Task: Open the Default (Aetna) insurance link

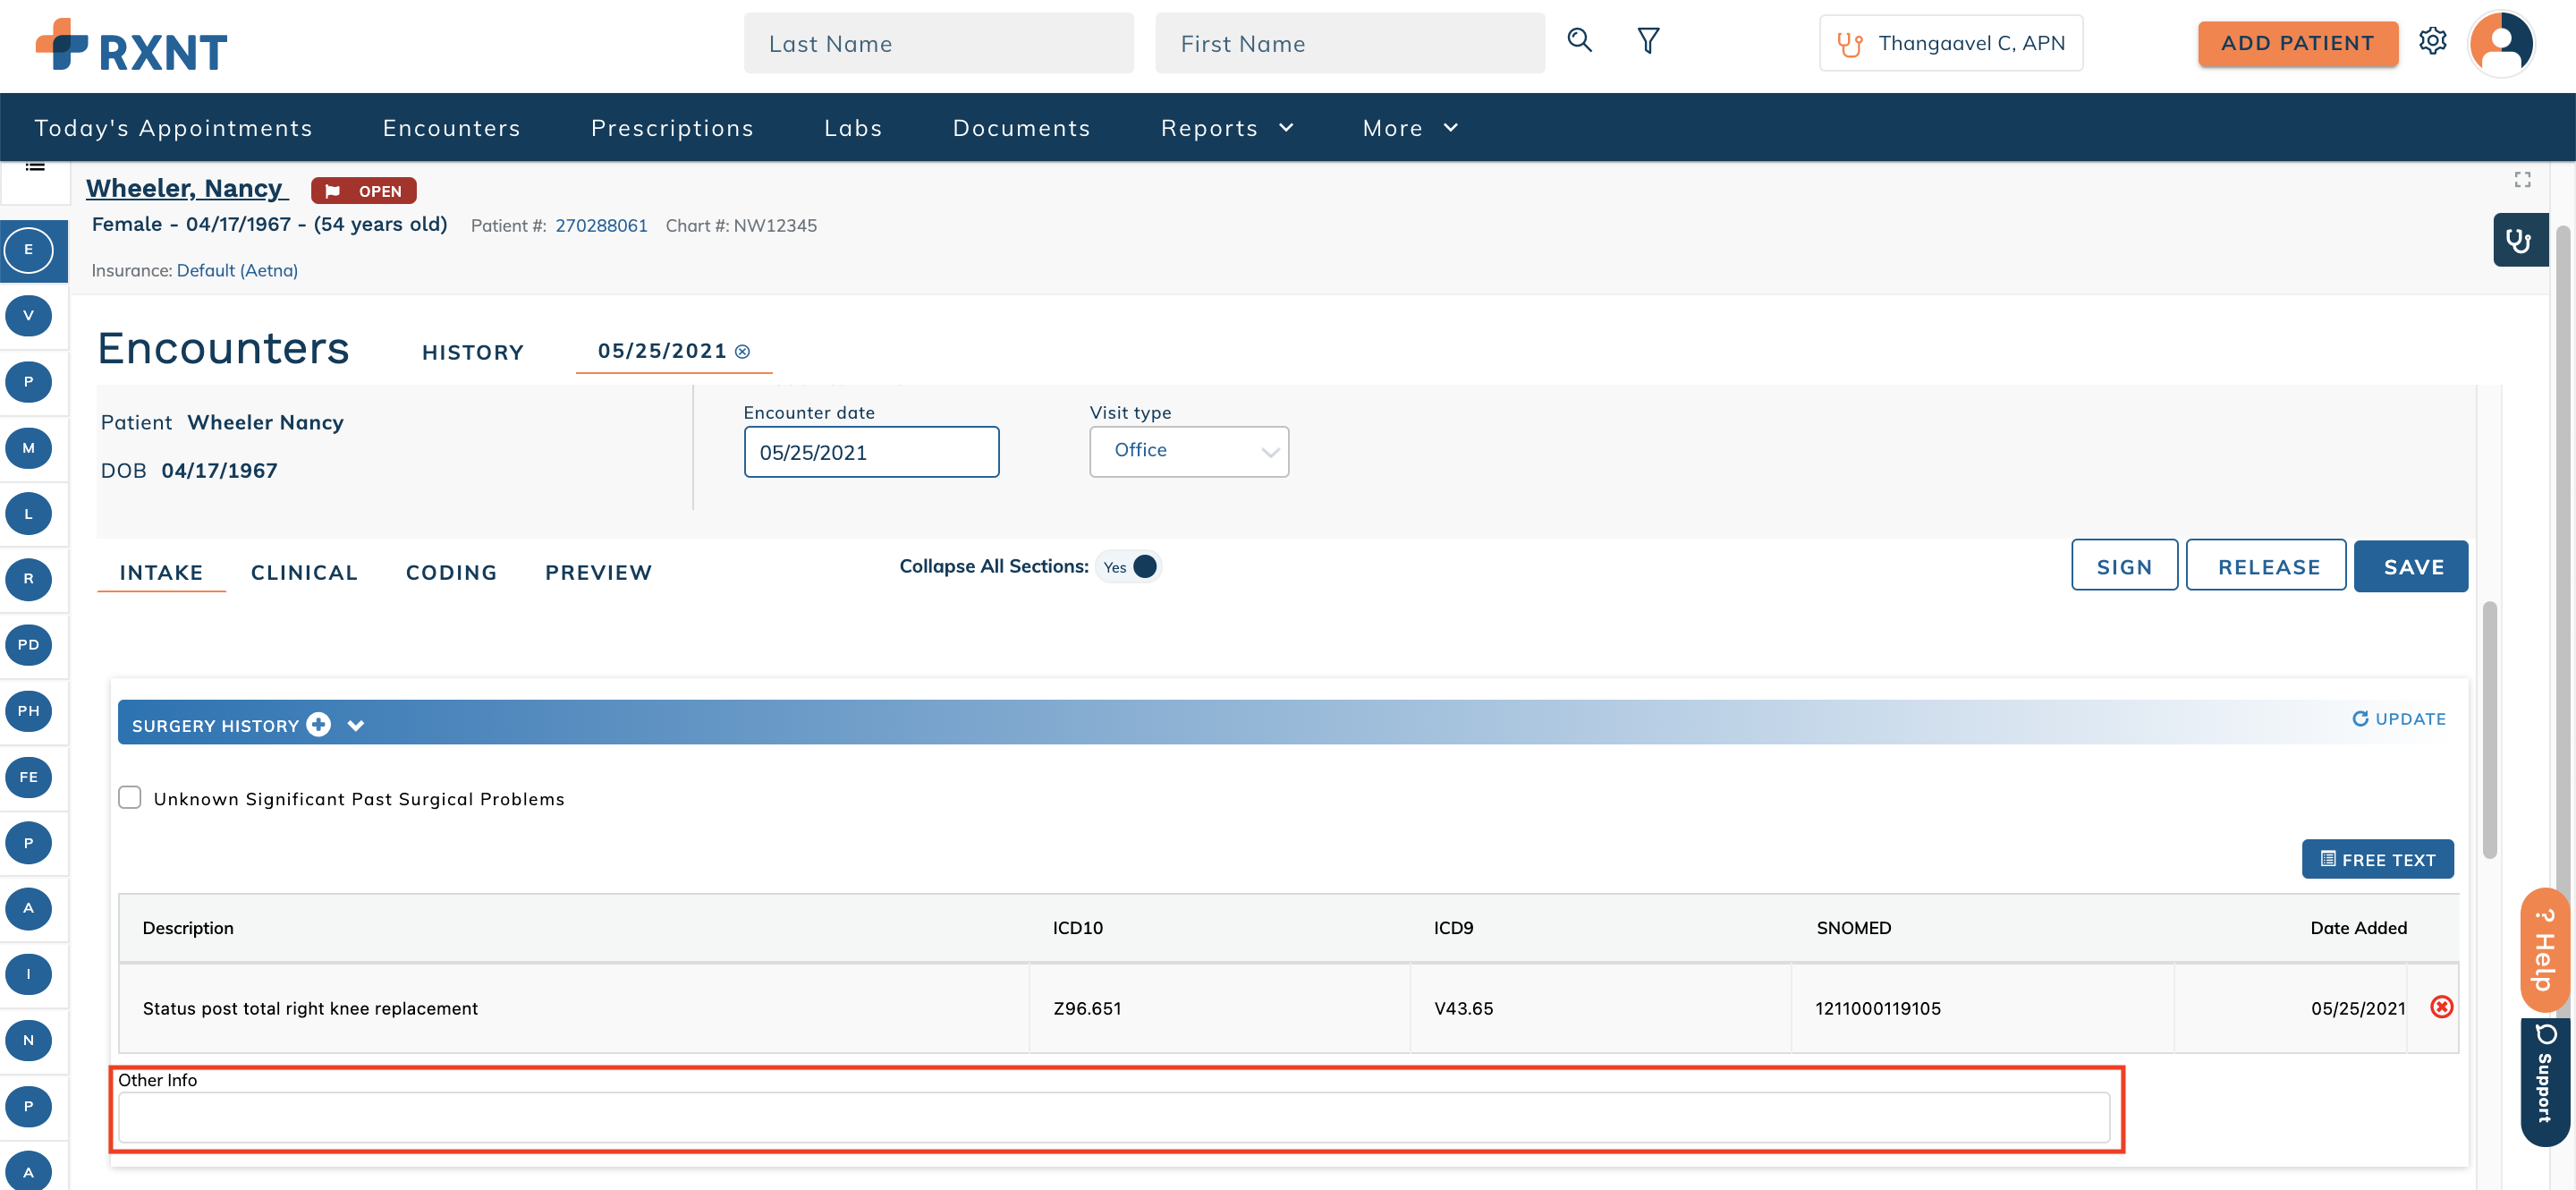Action: 237,270
